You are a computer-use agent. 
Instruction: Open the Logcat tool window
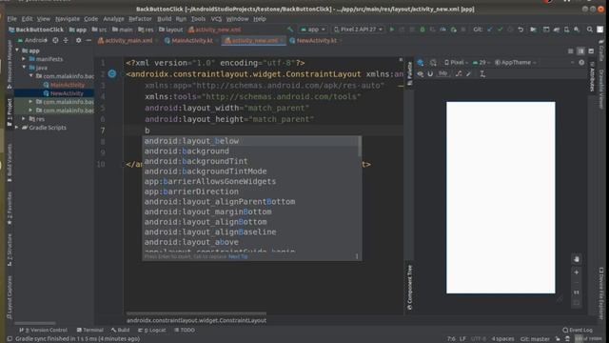152,331
